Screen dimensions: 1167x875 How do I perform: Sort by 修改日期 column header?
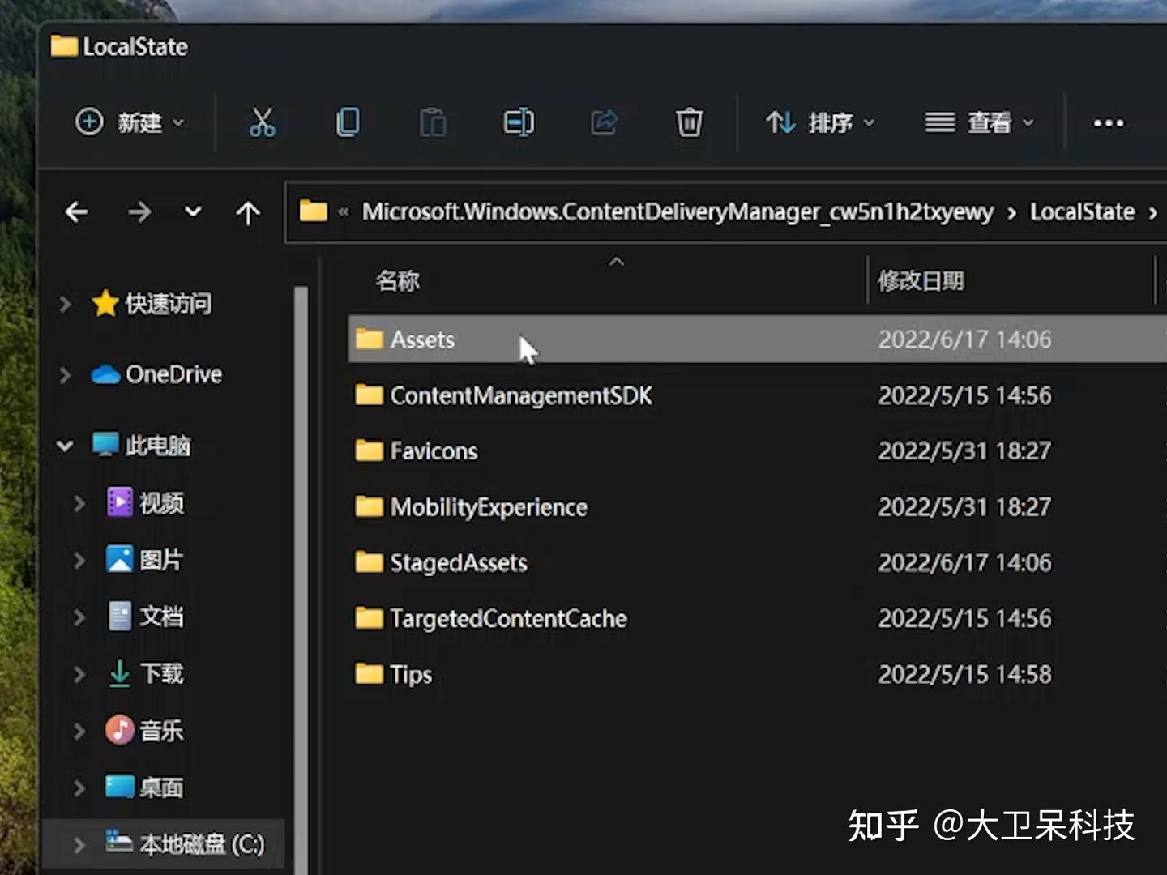pyautogui.click(x=921, y=281)
